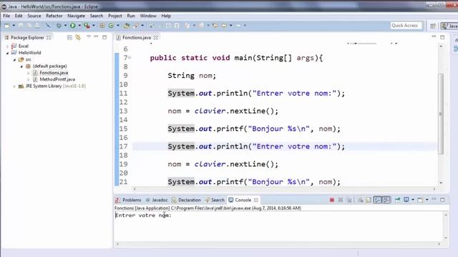Maximize the Package Explorer view
Screen dimensions: 458x257
point(104,37)
